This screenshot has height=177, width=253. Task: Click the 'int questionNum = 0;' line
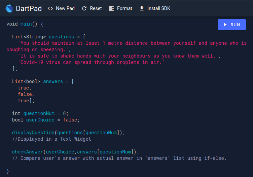click(x=40, y=113)
